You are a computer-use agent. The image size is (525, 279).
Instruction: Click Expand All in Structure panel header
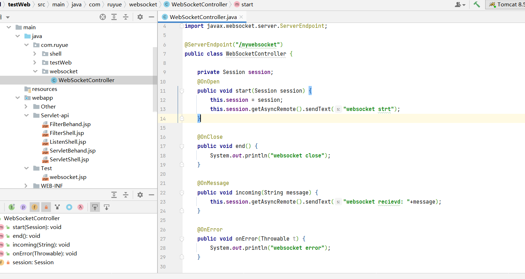(x=114, y=195)
